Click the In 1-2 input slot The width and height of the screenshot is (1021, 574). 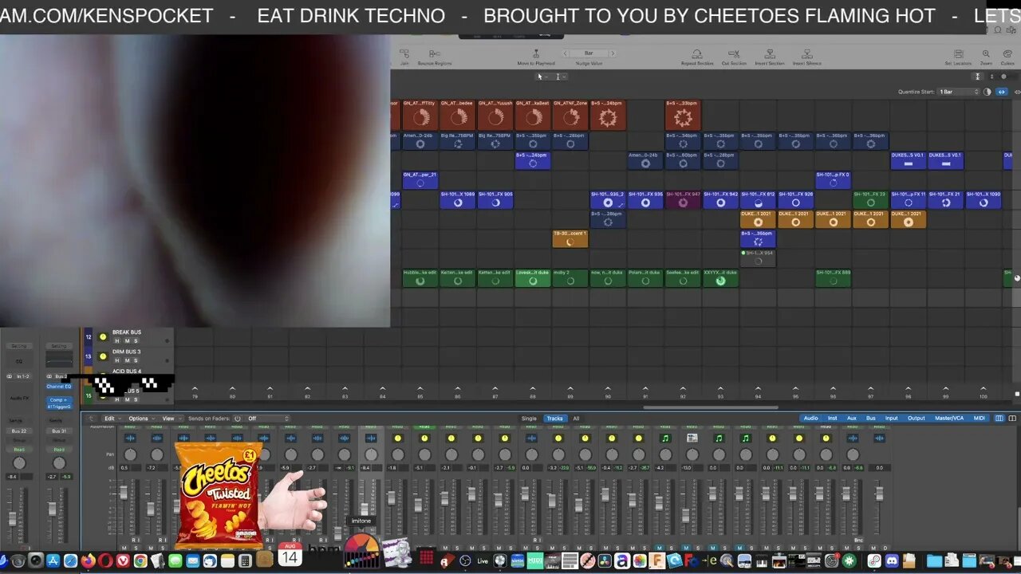pos(24,376)
